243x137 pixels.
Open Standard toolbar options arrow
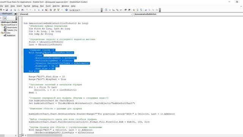[x=102, y=10]
